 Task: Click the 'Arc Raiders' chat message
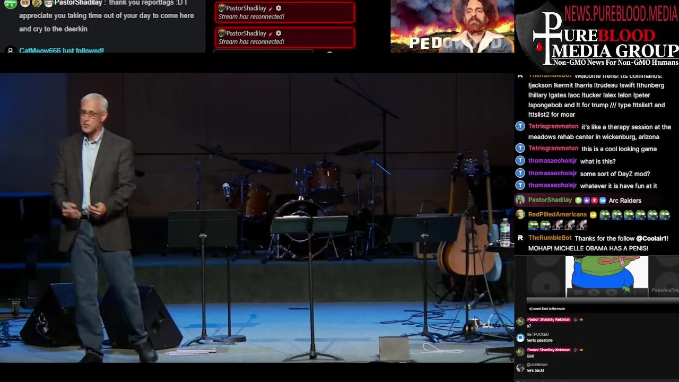click(x=625, y=201)
